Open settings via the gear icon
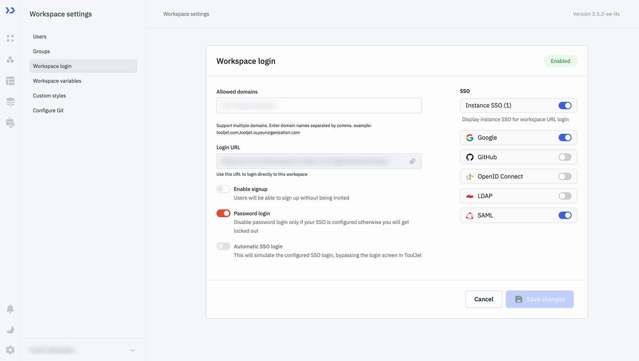 coord(10,350)
